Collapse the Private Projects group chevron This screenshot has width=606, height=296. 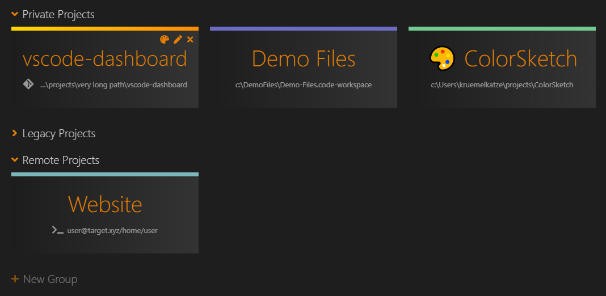[15, 14]
